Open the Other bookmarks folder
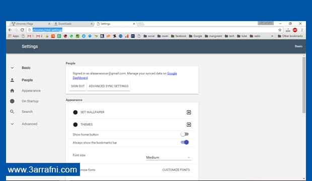312x181 pixels. (290, 36)
